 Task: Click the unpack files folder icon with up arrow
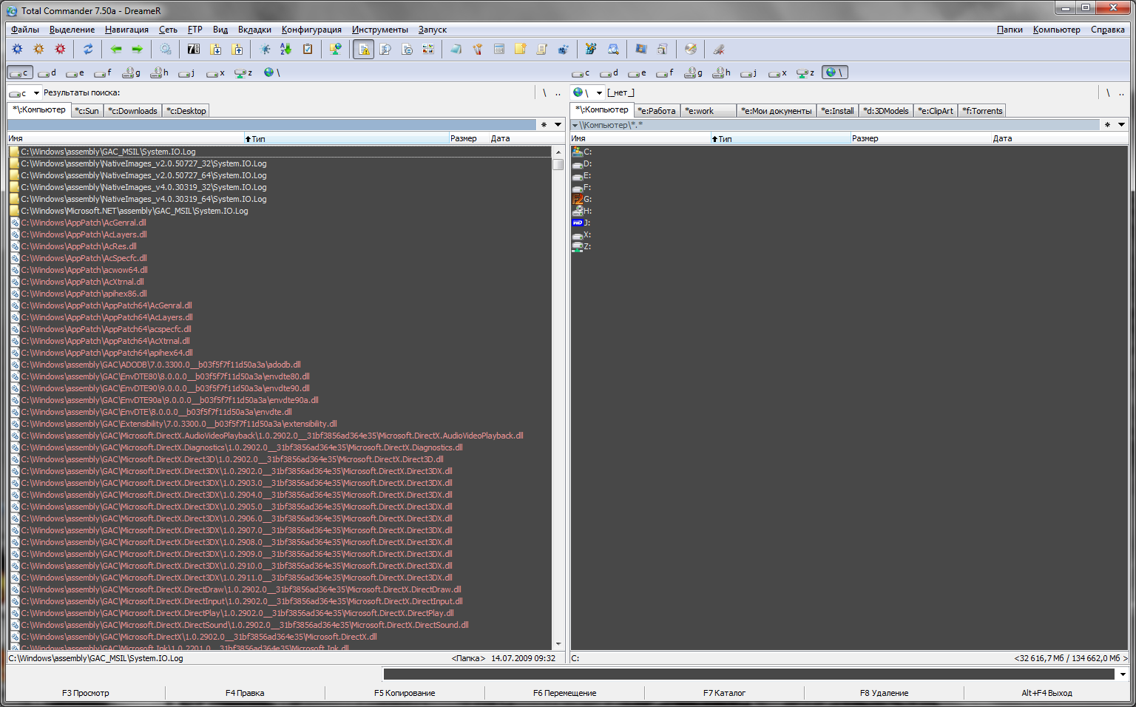coord(237,49)
